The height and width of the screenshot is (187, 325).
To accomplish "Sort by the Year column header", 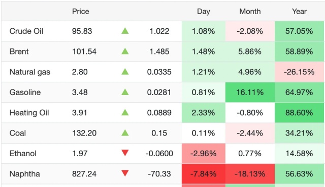I will (299, 11).
